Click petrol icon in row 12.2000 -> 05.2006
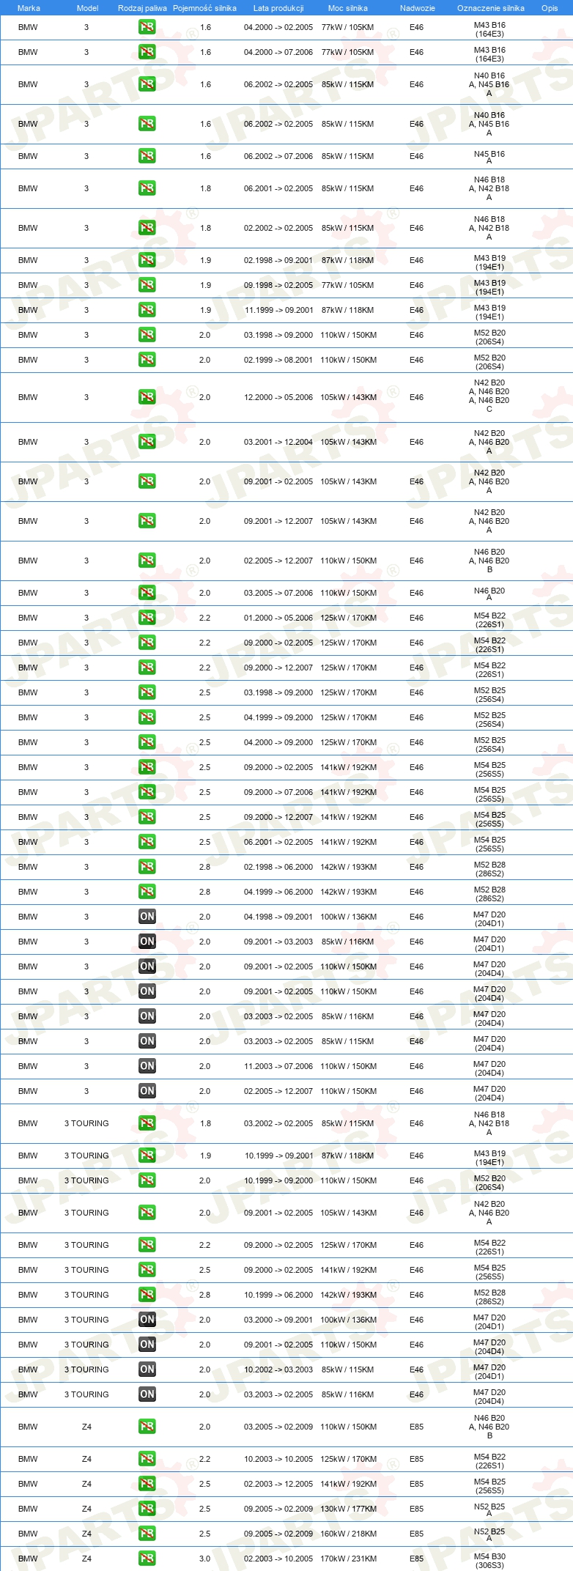Image resolution: width=573 pixels, height=1571 pixels. point(147,397)
